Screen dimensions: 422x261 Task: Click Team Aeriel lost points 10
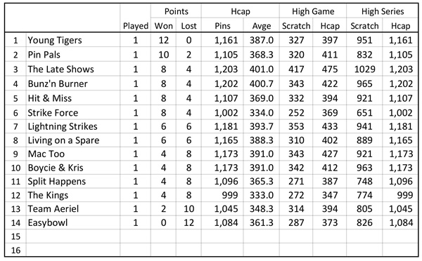coord(188,209)
